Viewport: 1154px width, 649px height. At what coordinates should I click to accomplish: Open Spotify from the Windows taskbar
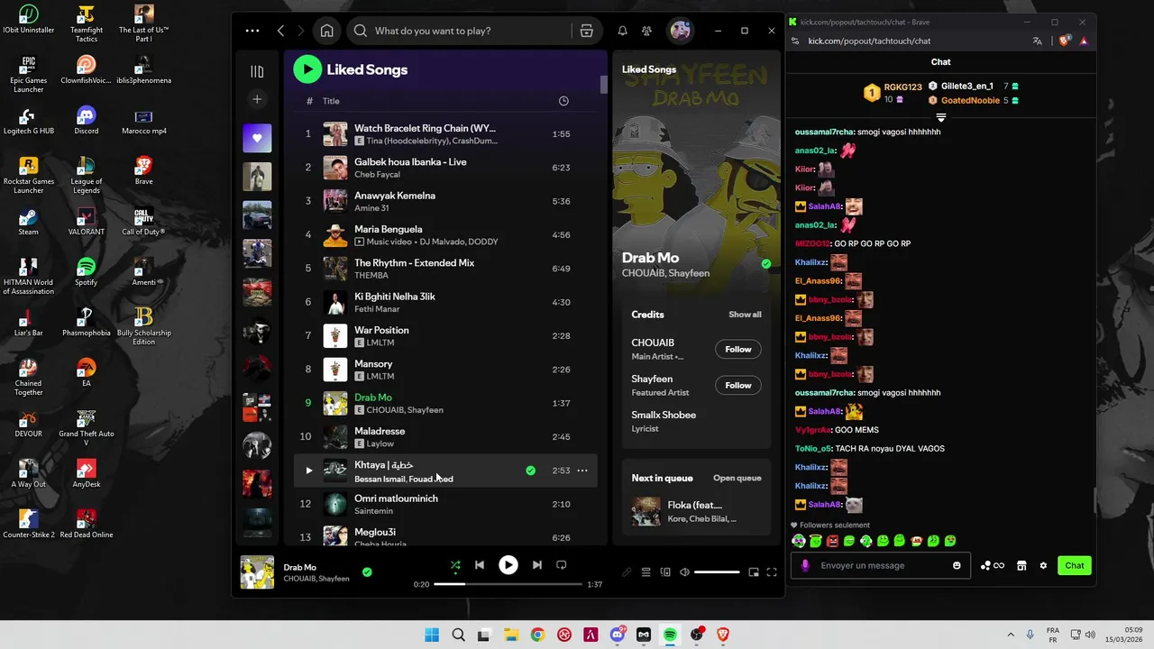[670, 635]
